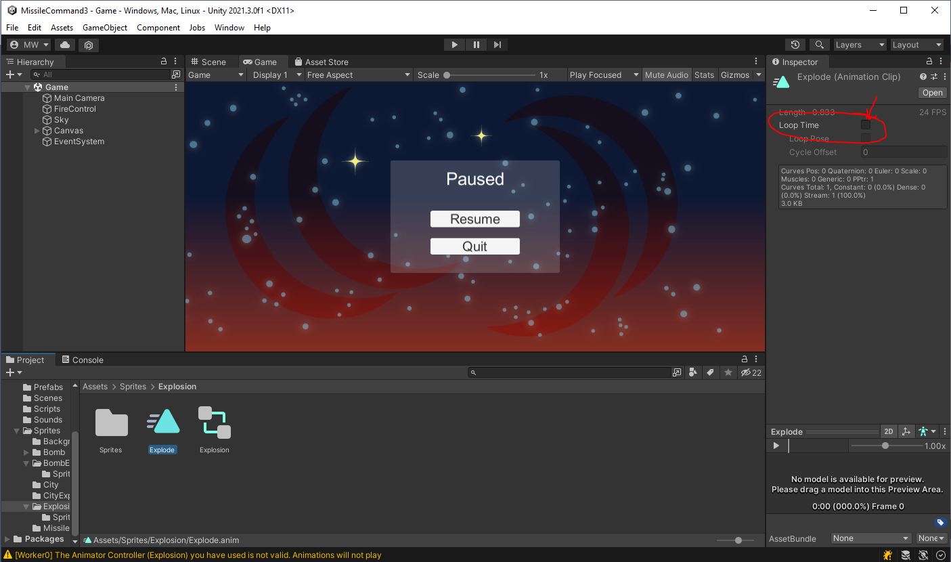
Task: Click the avatar icon in the Explode preview header
Action: [x=925, y=431]
